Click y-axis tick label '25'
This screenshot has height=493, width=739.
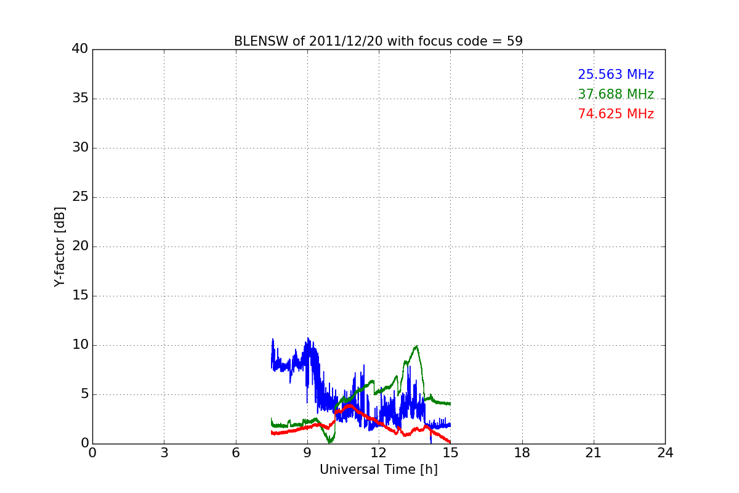(80, 197)
